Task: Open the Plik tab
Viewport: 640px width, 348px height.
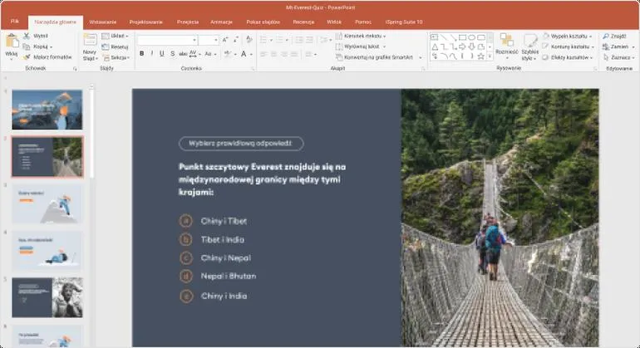Action: point(15,22)
